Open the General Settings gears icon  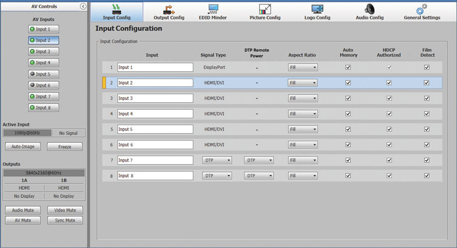click(x=422, y=9)
